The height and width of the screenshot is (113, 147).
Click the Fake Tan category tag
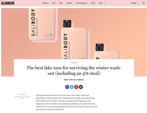(x=74, y=63)
